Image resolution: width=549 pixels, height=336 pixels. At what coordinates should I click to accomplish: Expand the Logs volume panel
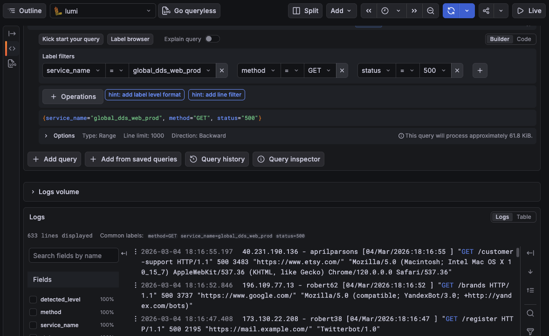coord(33,192)
